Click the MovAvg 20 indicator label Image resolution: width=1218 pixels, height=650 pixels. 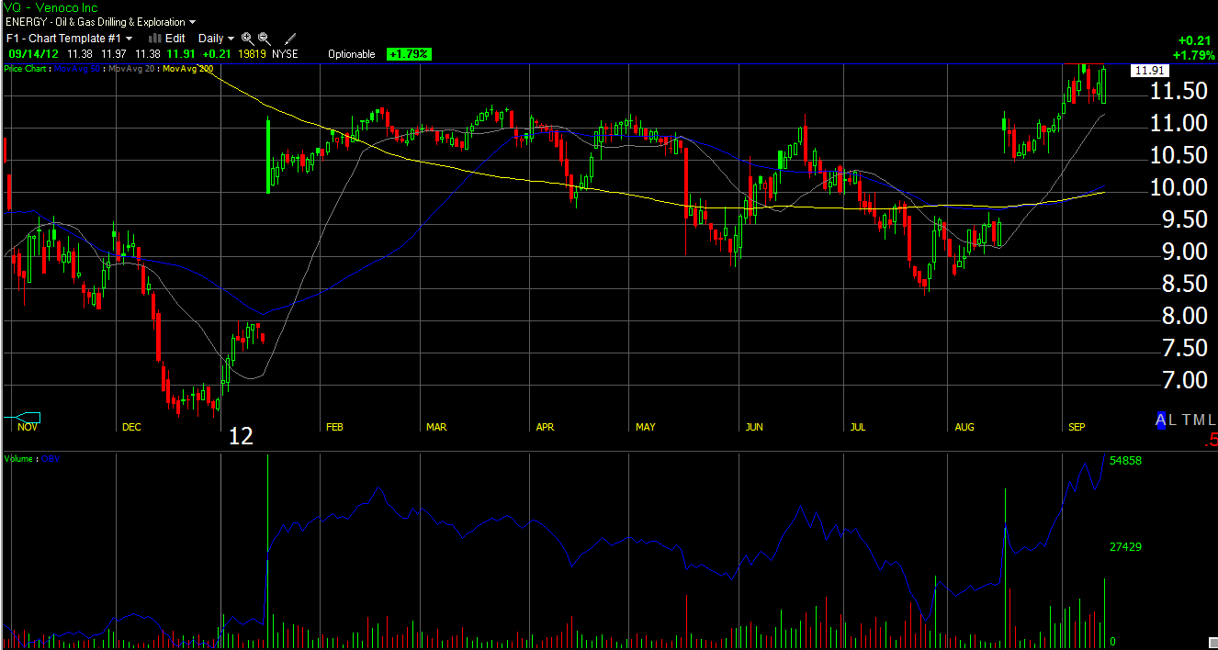point(132,69)
